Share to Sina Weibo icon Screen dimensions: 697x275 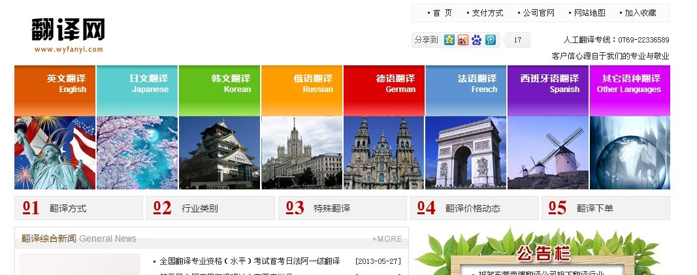(463, 40)
